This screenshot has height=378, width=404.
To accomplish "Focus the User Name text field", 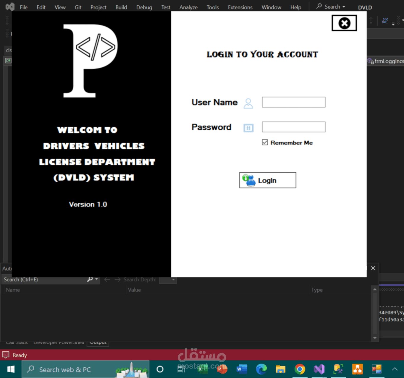I will click(x=294, y=102).
